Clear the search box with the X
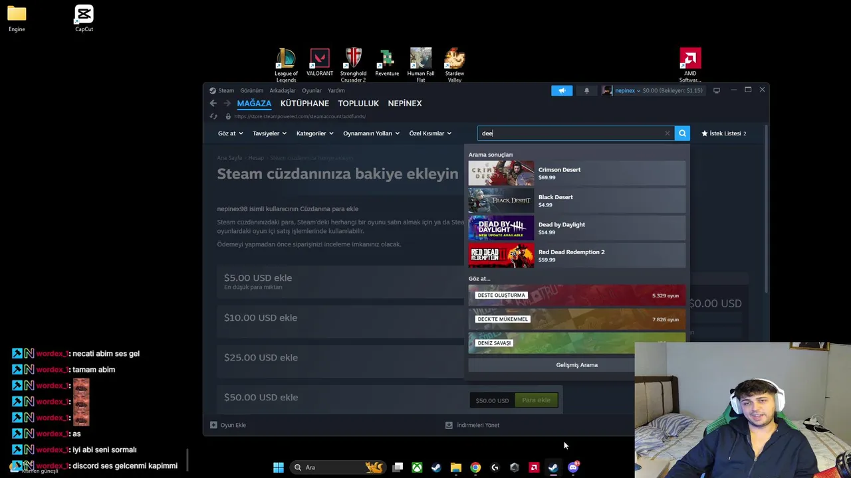The image size is (851, 478). click(668, 133)
